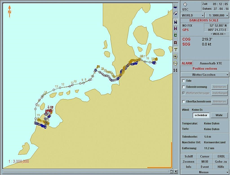Viewport: 230px width, 175px height.
Task: Enable the Tide checkbox
Action: 184,81
